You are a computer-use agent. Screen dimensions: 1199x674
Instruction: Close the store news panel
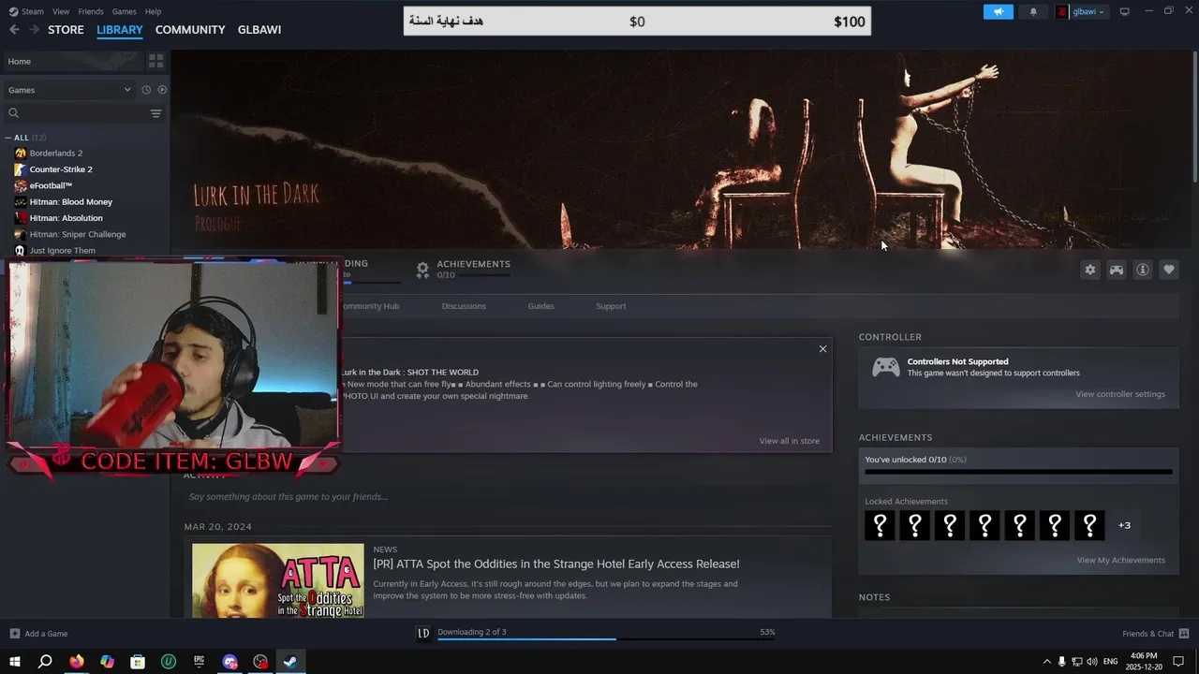tap(822, 349)
